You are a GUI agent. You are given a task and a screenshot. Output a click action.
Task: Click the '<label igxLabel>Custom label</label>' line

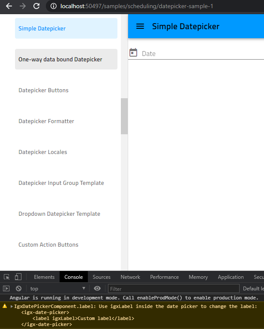tap(83, 318)
